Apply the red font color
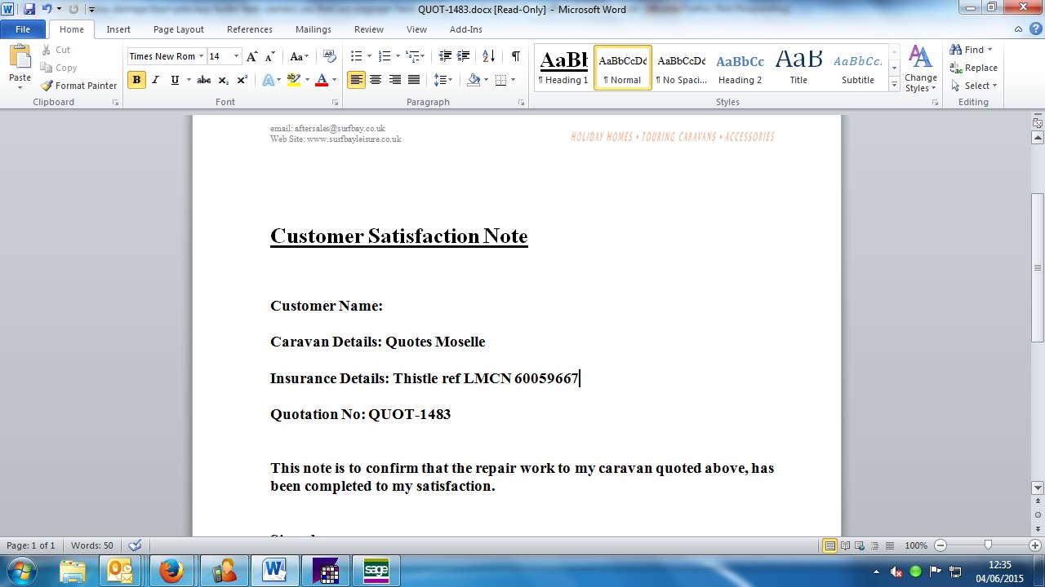The image size is (1045, 587). pos(322,80)
